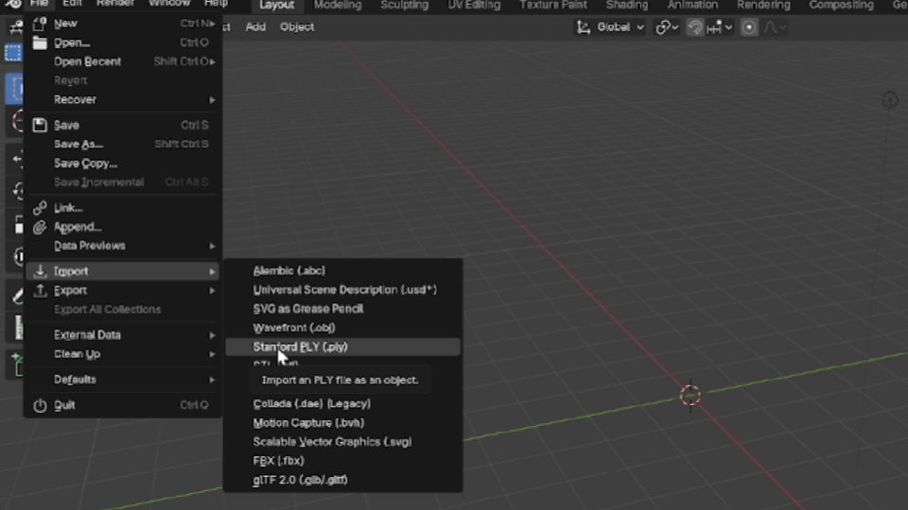908x510 pixels.
Task: Click the Link chain icon
Action: pos(40,208)
